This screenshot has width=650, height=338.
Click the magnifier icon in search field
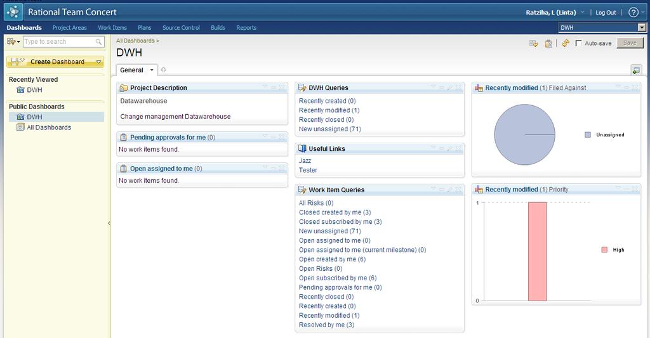98,42
